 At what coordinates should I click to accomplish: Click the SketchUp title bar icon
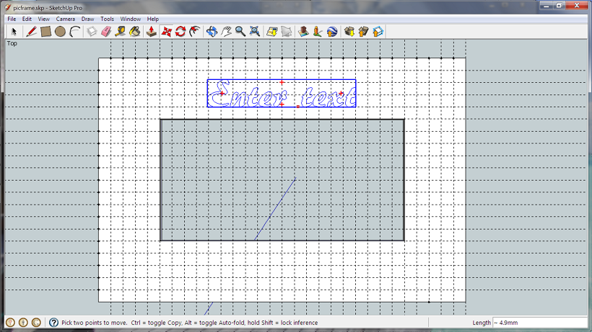pyautogui.click(x=7, y=7)
